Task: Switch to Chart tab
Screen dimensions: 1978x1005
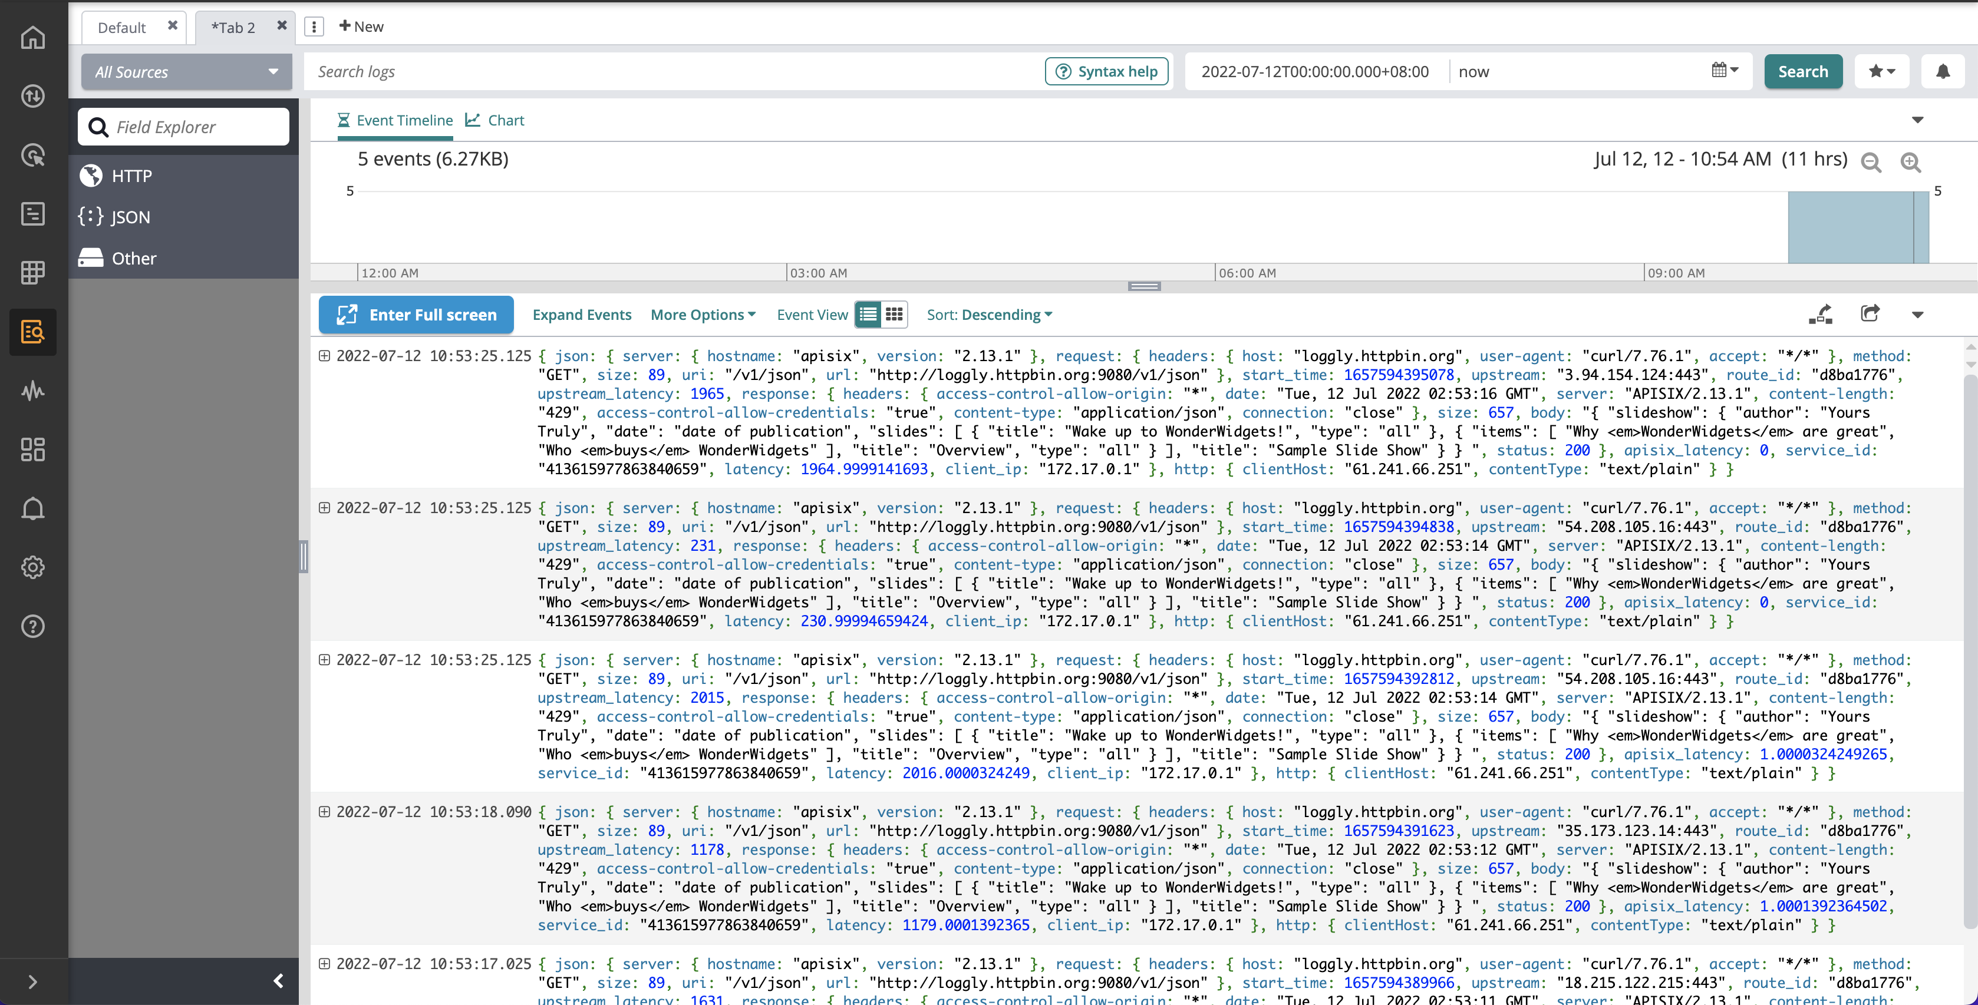Action: (x=495, y=121)
